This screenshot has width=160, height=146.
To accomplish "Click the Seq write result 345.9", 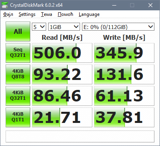I will point(124,53).
